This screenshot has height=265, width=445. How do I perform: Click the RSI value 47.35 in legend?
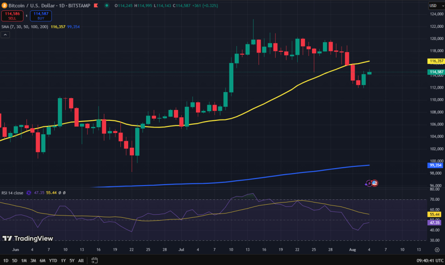tap(39, 193)
